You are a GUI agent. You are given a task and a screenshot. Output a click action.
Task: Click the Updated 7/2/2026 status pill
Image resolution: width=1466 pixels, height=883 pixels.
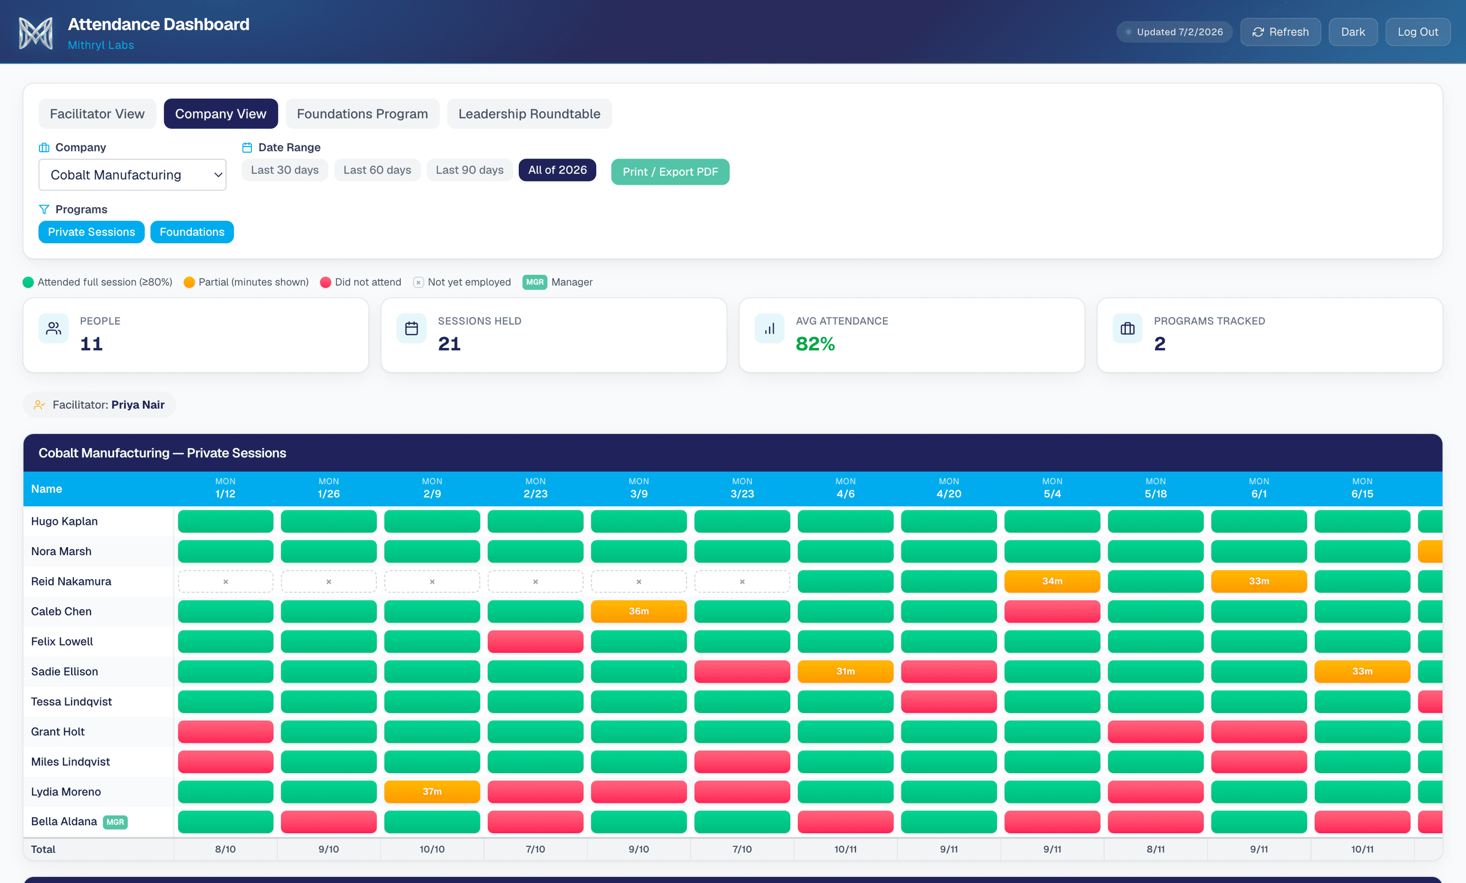coord(1174,32)
